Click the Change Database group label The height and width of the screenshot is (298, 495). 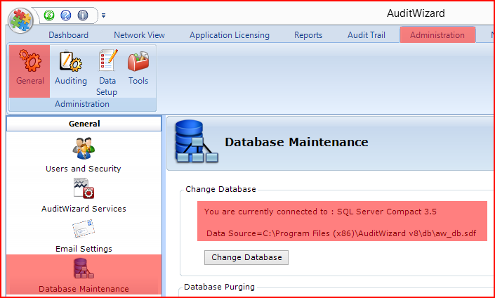point(220,189)
